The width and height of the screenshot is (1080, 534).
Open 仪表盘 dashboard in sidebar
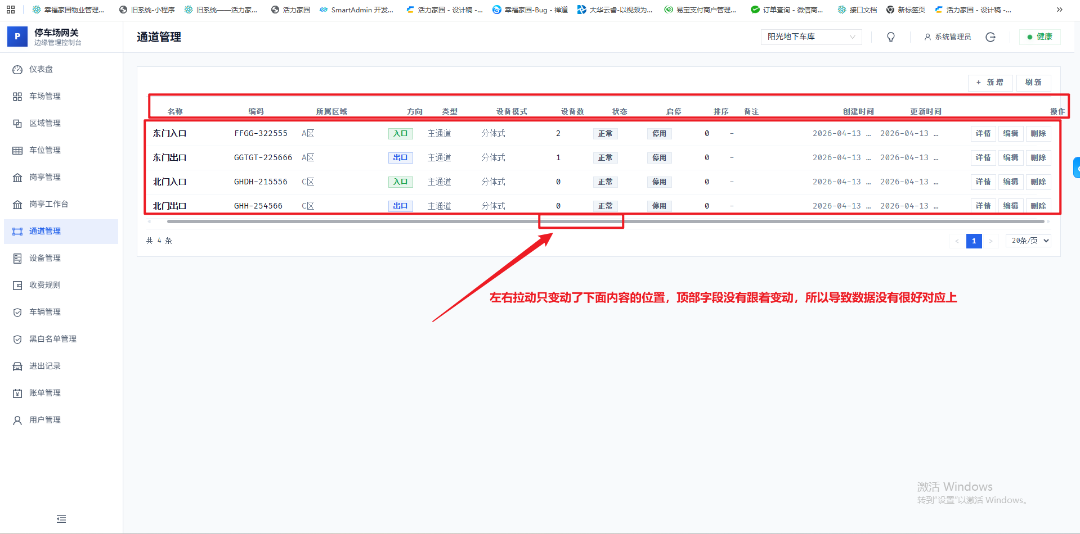point(41,69)
